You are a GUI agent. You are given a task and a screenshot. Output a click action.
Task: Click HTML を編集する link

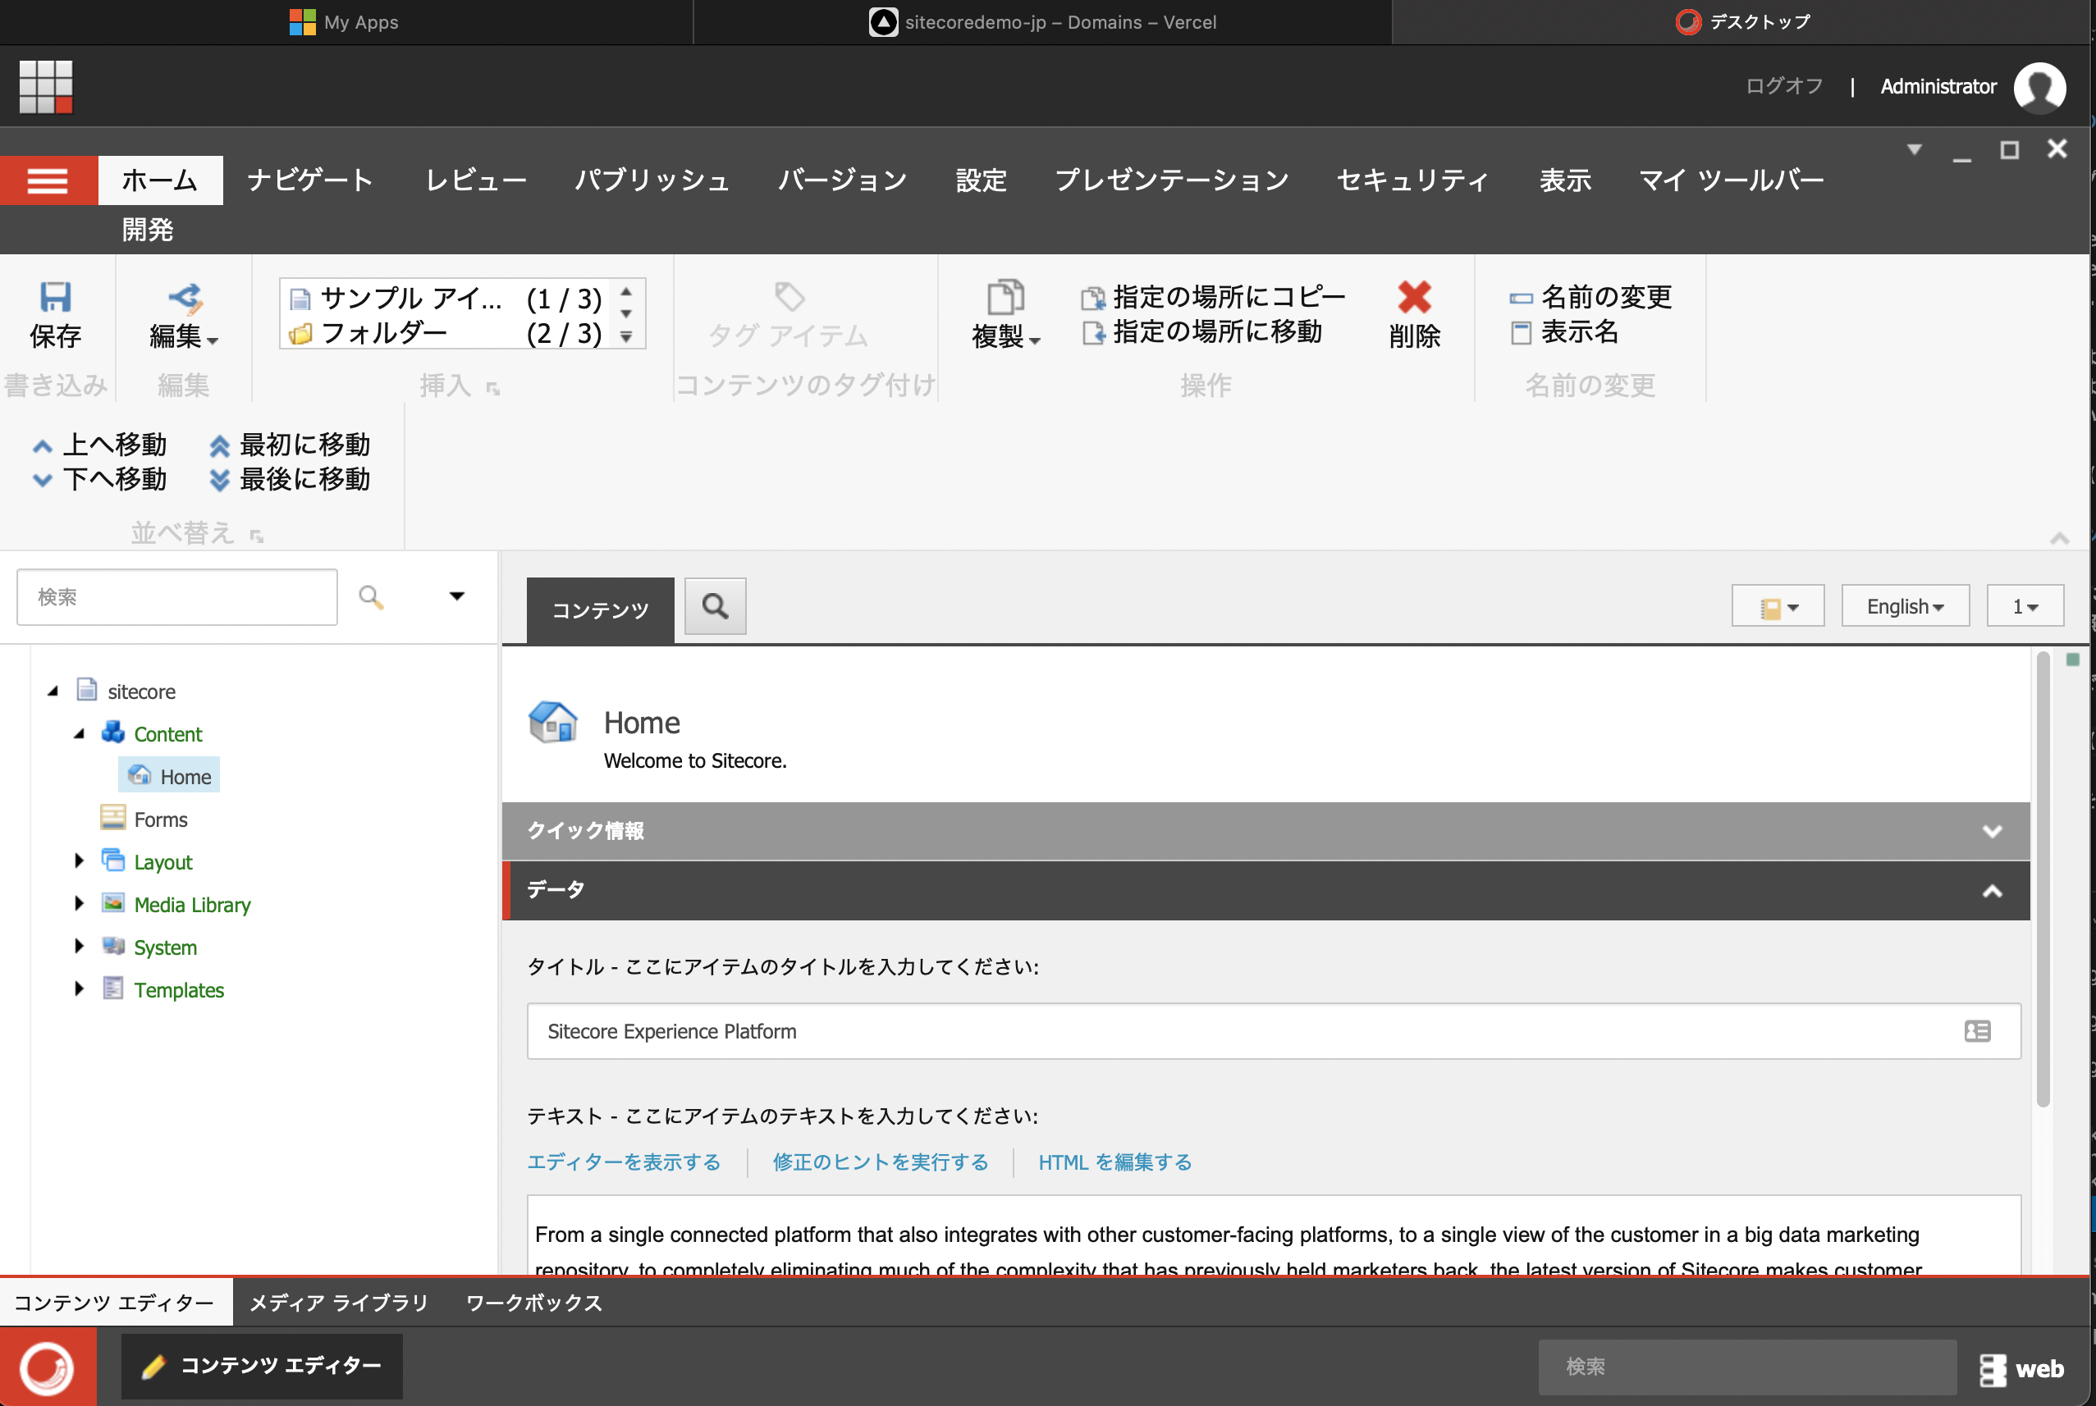coord(1114,1162)
